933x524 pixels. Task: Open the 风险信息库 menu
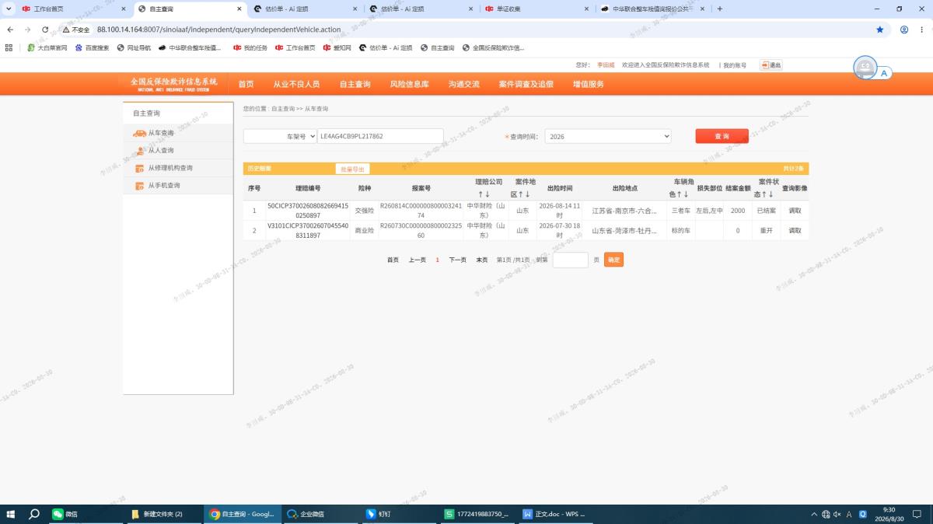pyautogui.click(x=409, y=84)
